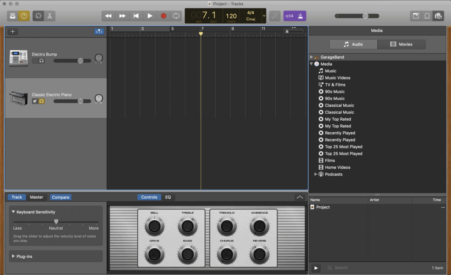The width and height of the screenshot is (451, 275).
Task: Switch to the EQ tab
Action: (x=168, y=197)
